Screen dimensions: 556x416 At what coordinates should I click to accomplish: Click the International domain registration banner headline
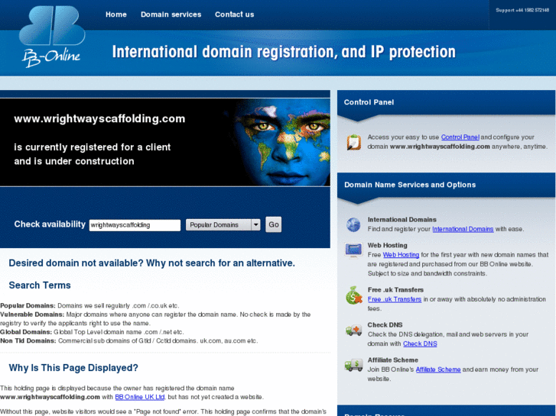coord(284,52)
